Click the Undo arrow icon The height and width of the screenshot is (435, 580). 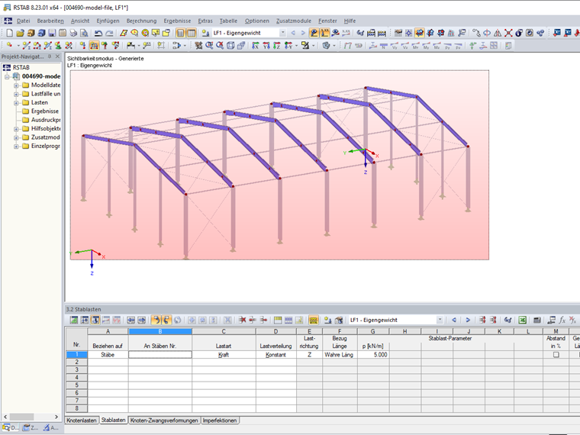98,33
